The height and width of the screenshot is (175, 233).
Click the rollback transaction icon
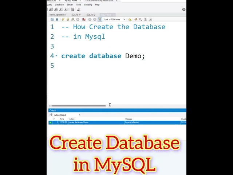click(95, 19)
